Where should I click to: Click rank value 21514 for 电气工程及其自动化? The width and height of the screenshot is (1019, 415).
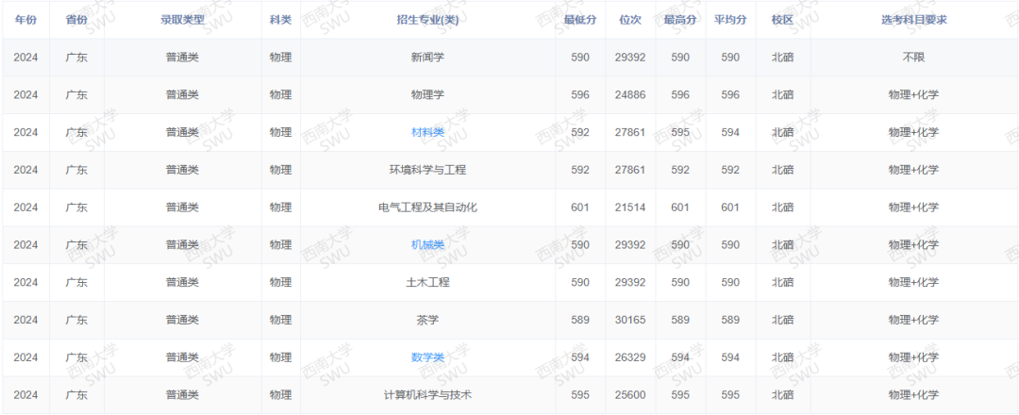click(x=630, y=207)
